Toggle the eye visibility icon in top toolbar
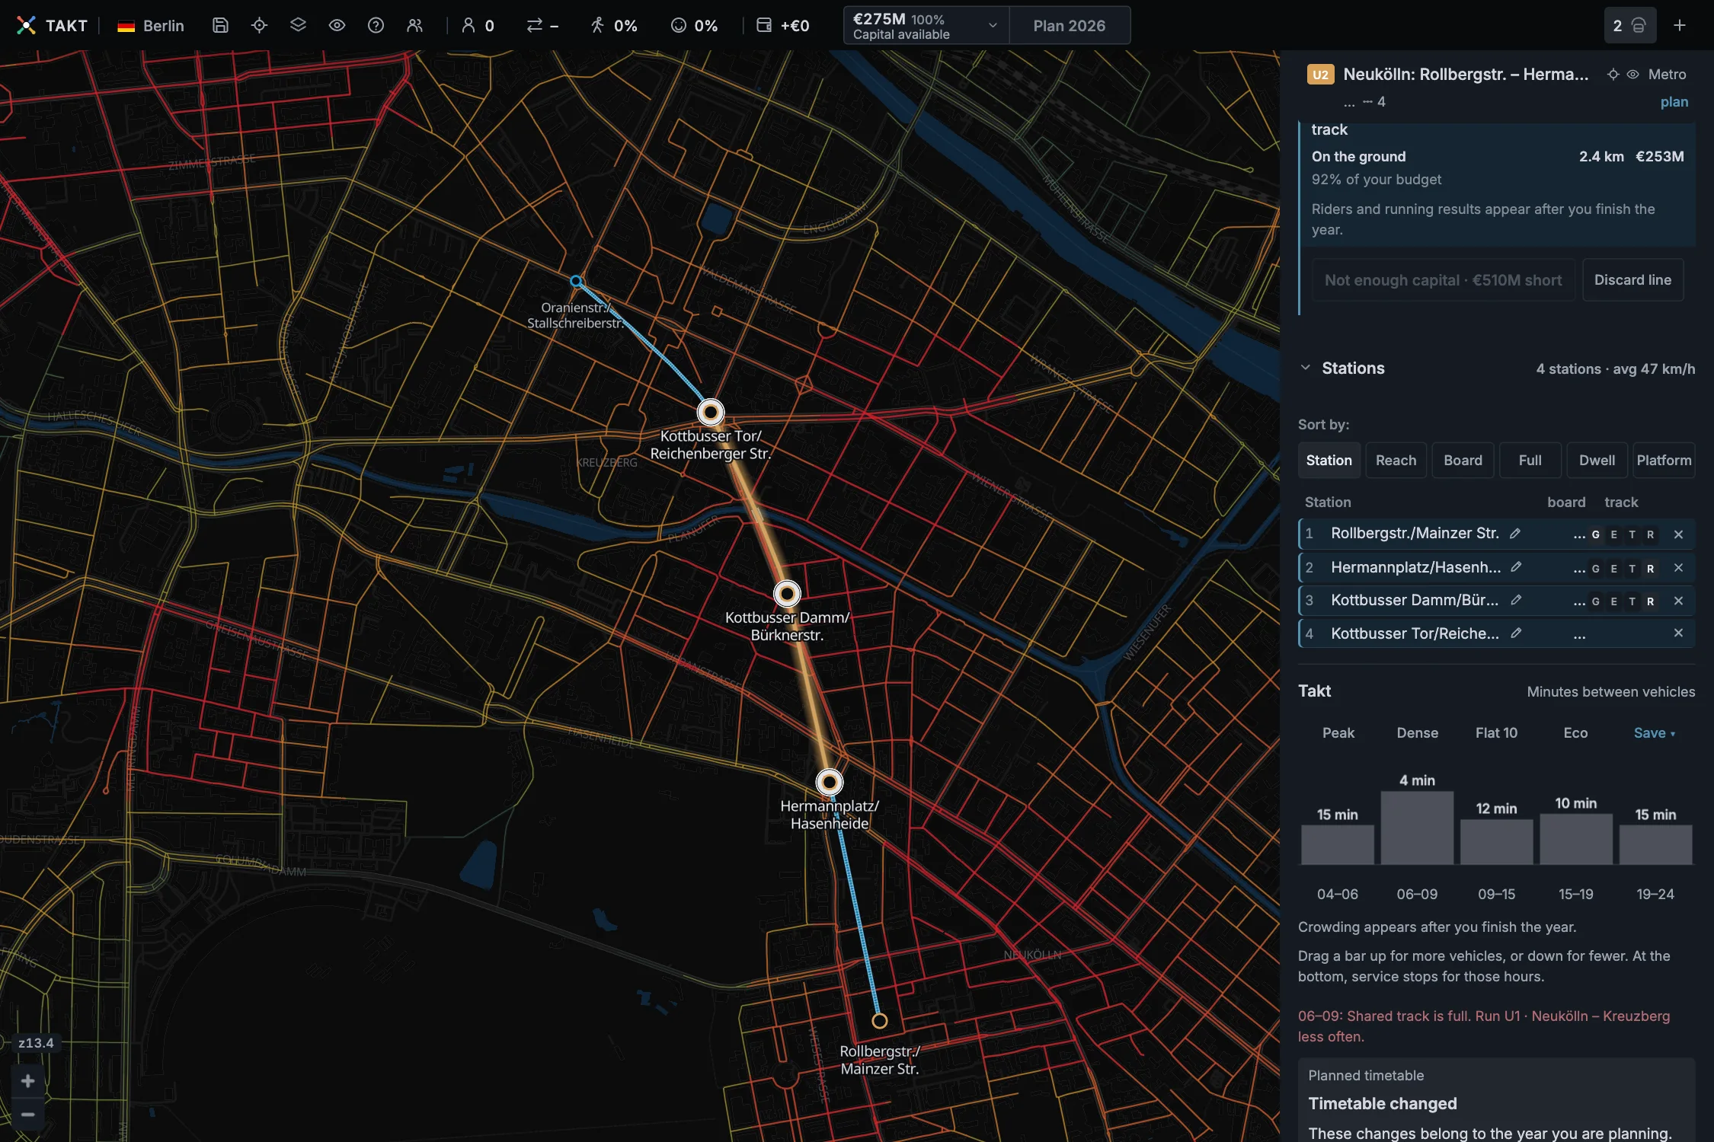The width and height of the screenshot is (1714, 1142). pyautogui.click(x=337, y=26)
